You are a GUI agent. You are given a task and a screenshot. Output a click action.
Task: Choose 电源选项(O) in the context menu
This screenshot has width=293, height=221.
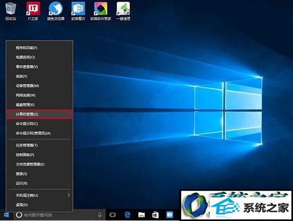(x=39, y=57)
